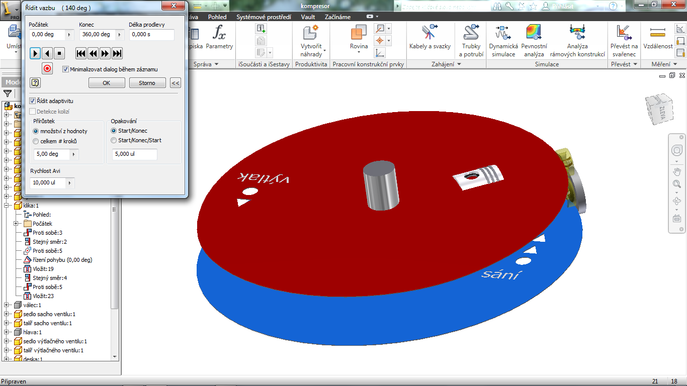This screenshot has height=386, width=687.
Task: Activate the Zoom navigation tool
Action: tap(676, 184)
